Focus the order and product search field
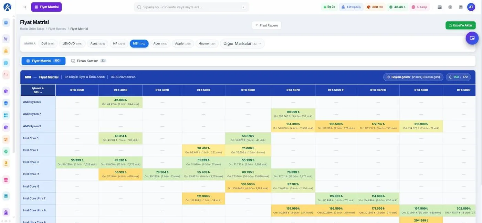This screenshot has height=223, width=482. [x=191, y=7]
